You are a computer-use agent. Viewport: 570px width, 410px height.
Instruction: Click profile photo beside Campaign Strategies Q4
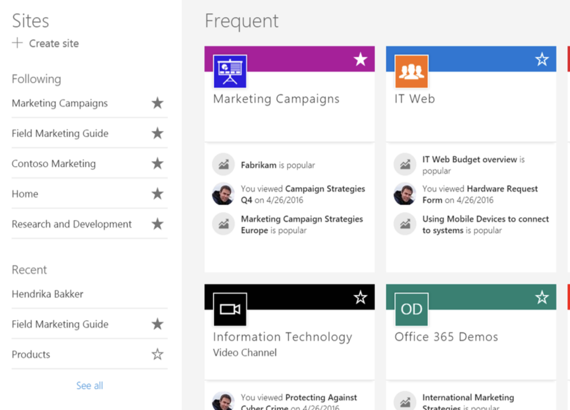pyautogui.click(x=223, y=194)
